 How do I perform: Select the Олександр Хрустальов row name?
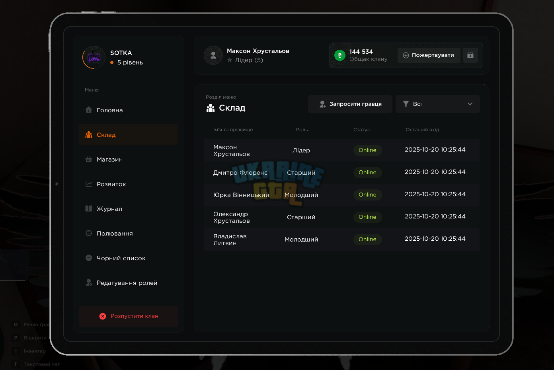232,217
